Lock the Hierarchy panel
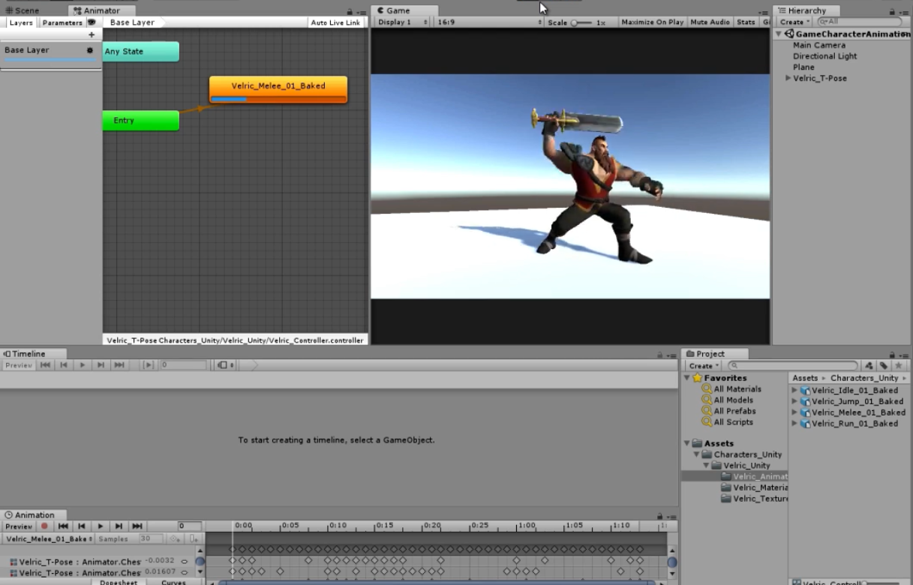The image size is (913, 585). (893, 12)
